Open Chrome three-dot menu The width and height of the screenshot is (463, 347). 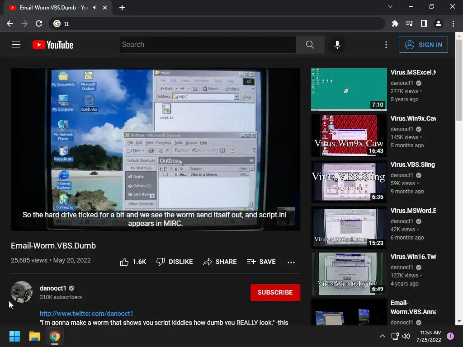(453, 23)
